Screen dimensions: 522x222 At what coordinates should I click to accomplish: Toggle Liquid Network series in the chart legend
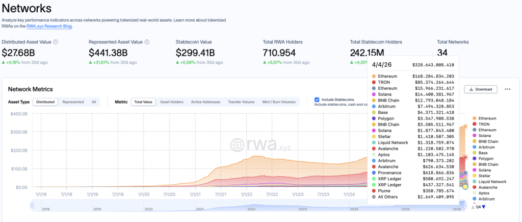[489, 182]
